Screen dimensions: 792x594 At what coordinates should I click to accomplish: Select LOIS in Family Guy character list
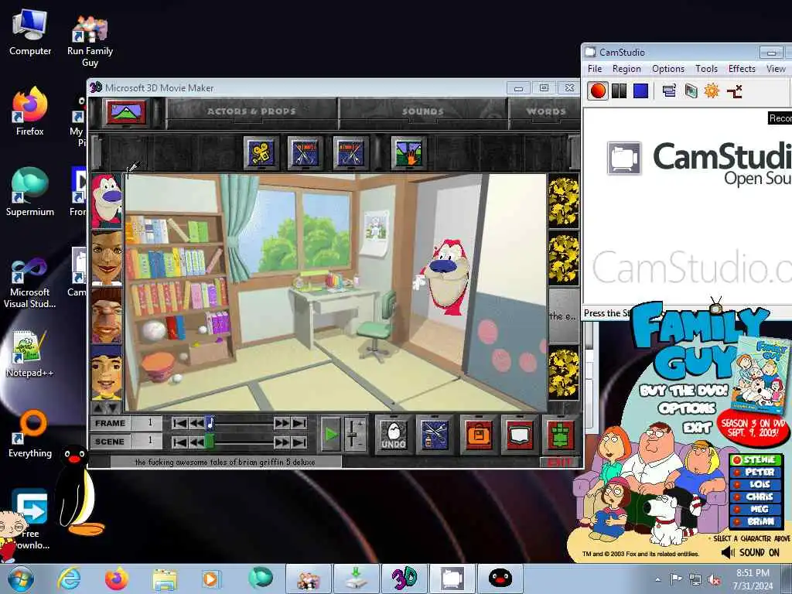pyautogui.click(x=756, y=484)
